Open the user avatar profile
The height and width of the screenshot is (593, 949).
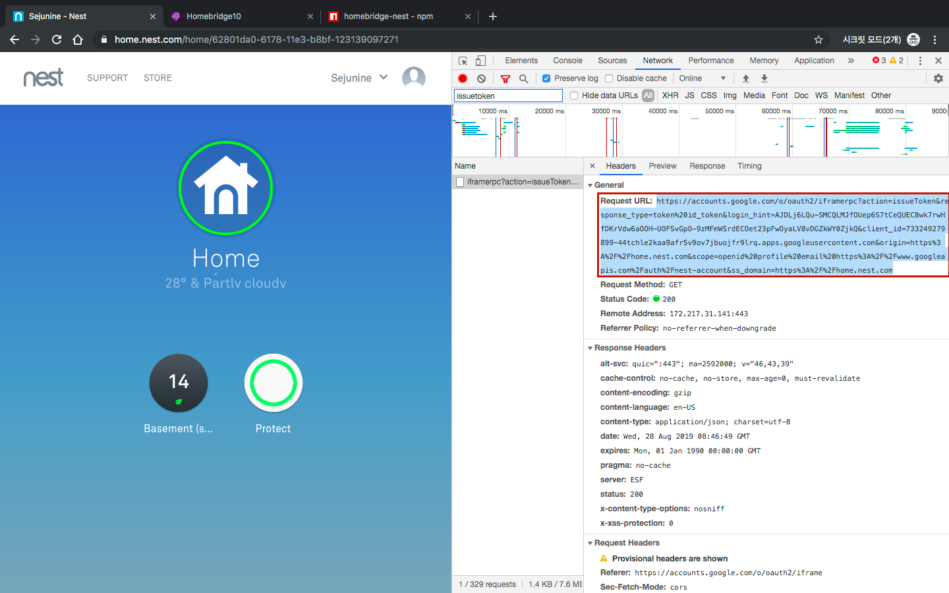click(414, 78)
